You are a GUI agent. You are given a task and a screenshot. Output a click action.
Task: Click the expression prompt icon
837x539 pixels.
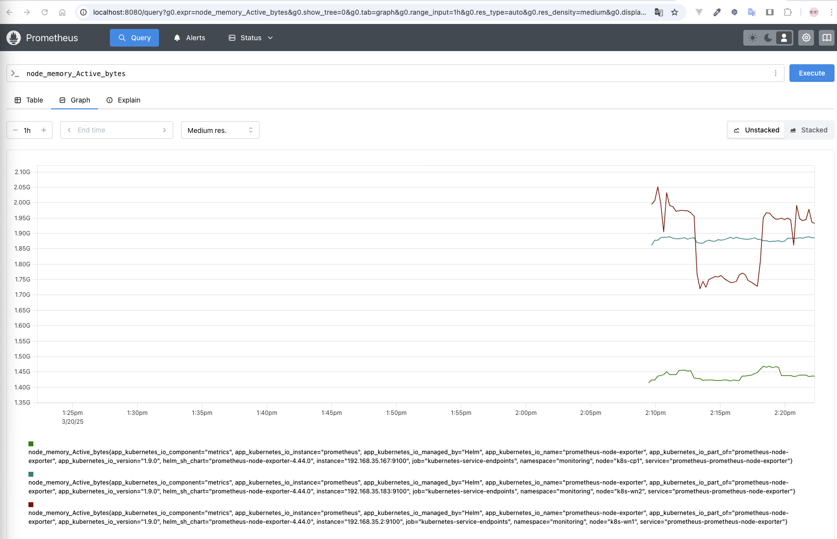[15, 73]
